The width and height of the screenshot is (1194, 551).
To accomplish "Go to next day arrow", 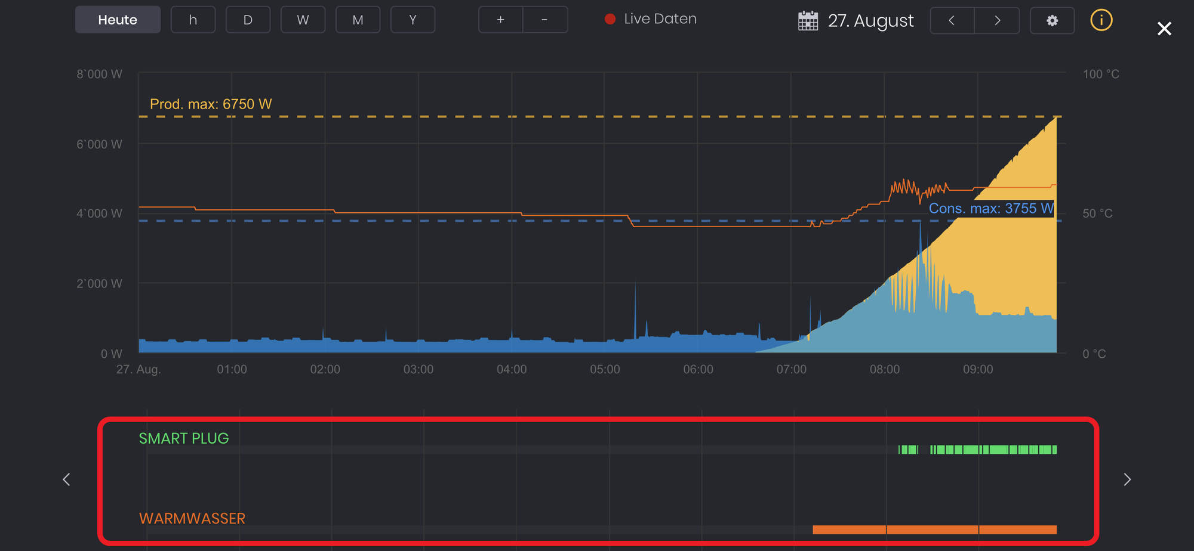I will (997, 21).
